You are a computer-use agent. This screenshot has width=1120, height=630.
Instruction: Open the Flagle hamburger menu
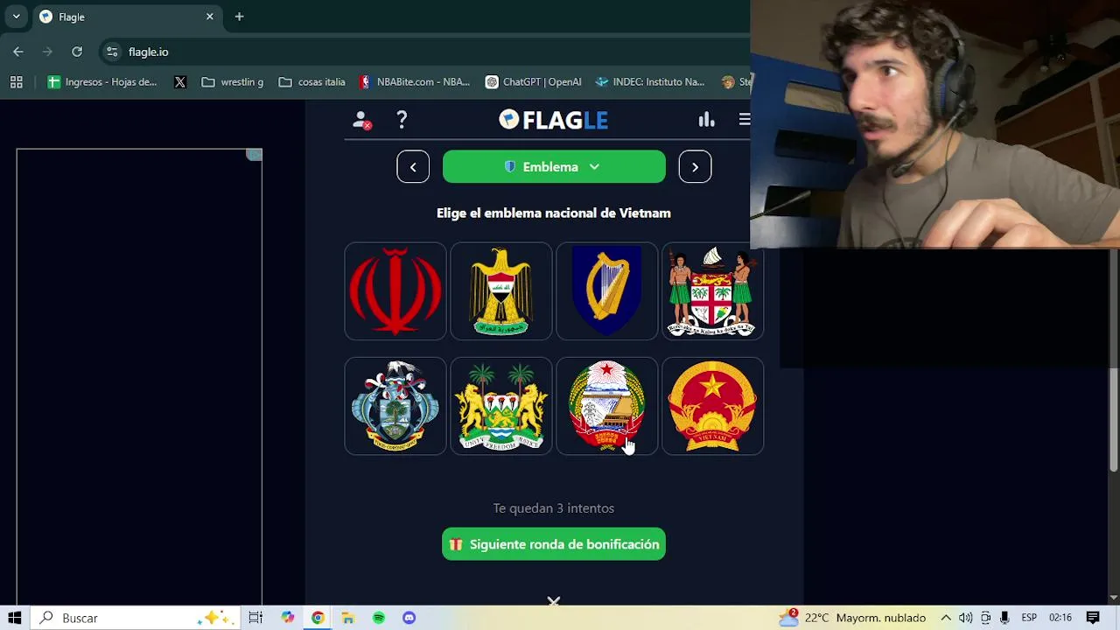click(744, 120)
